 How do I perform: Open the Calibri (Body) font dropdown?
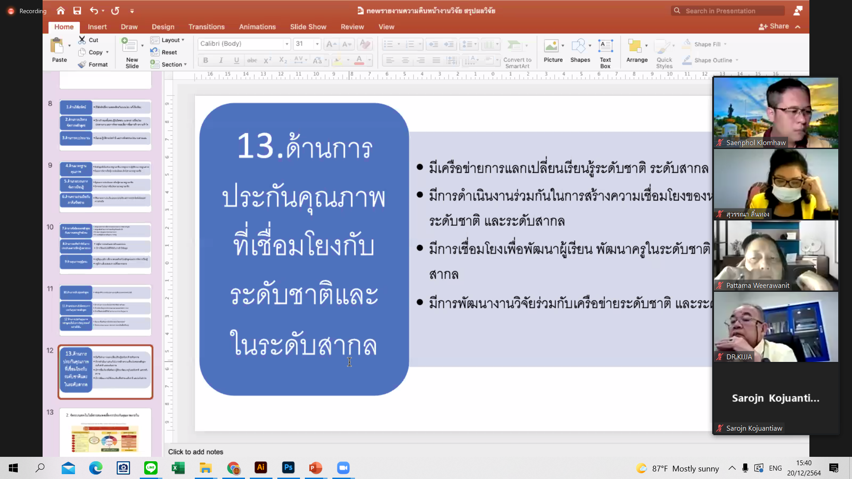287,44
